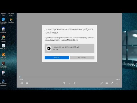The height and width of the screenshot is (103, 137).
Task: Click the Play button
Action: (x=69, y=83)
